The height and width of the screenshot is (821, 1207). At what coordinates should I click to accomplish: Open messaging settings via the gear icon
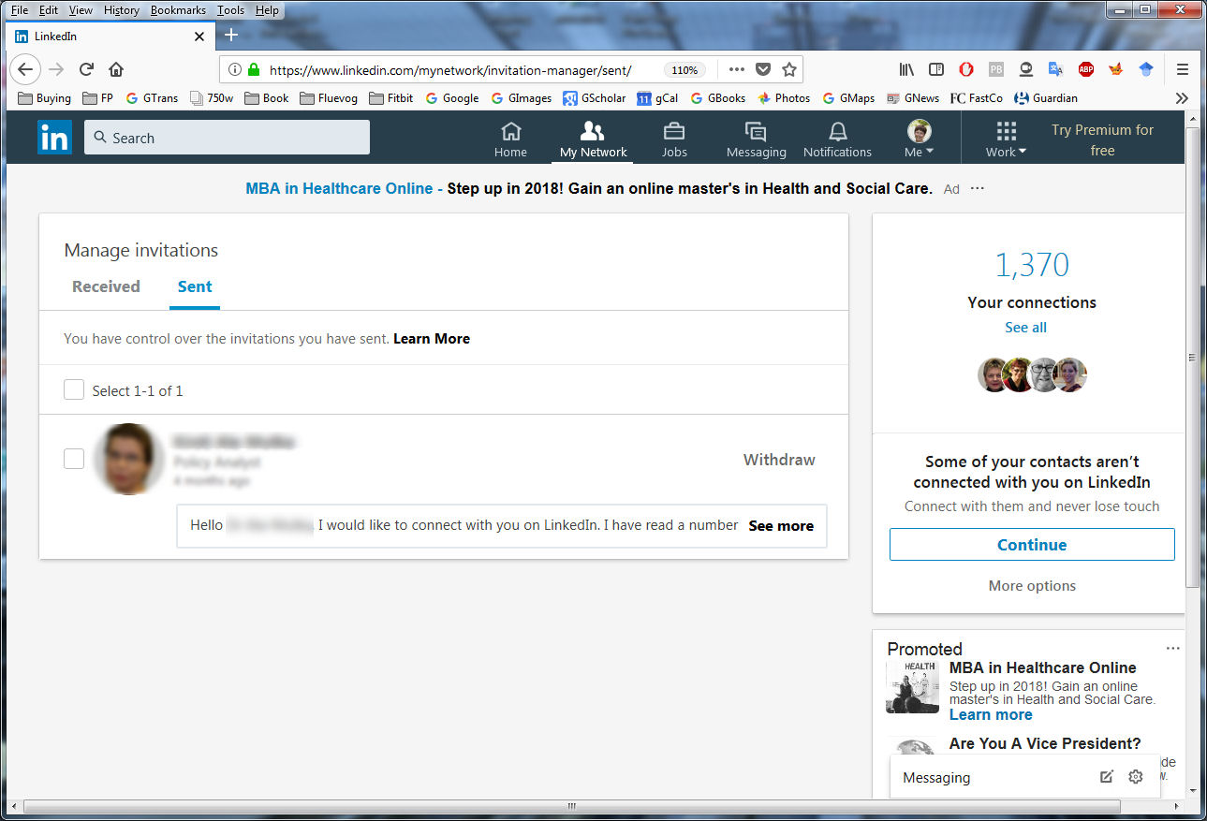[1135, 776]
